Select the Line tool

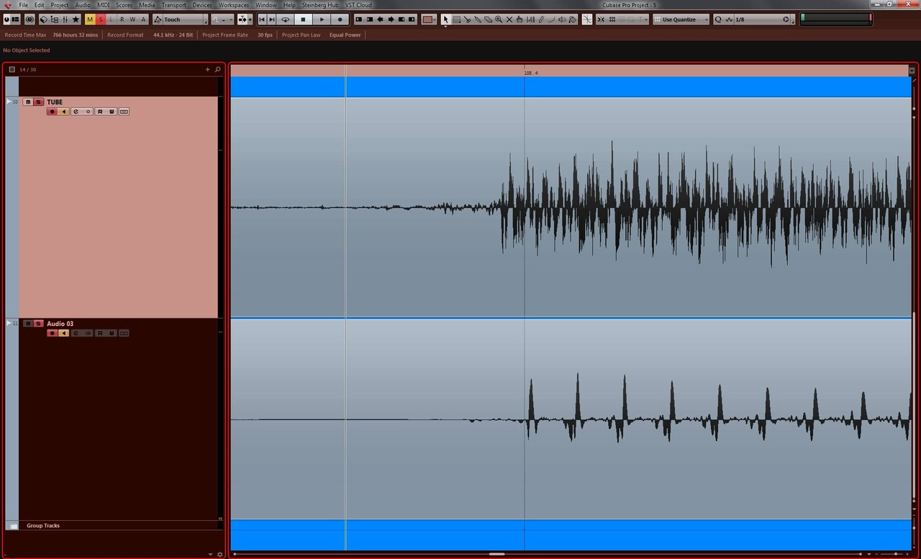551,19
